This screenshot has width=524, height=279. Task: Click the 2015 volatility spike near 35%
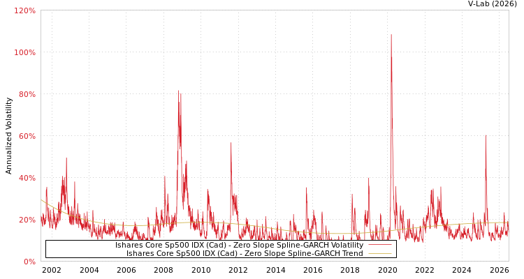pyautogui.click(x=306, y=188)
